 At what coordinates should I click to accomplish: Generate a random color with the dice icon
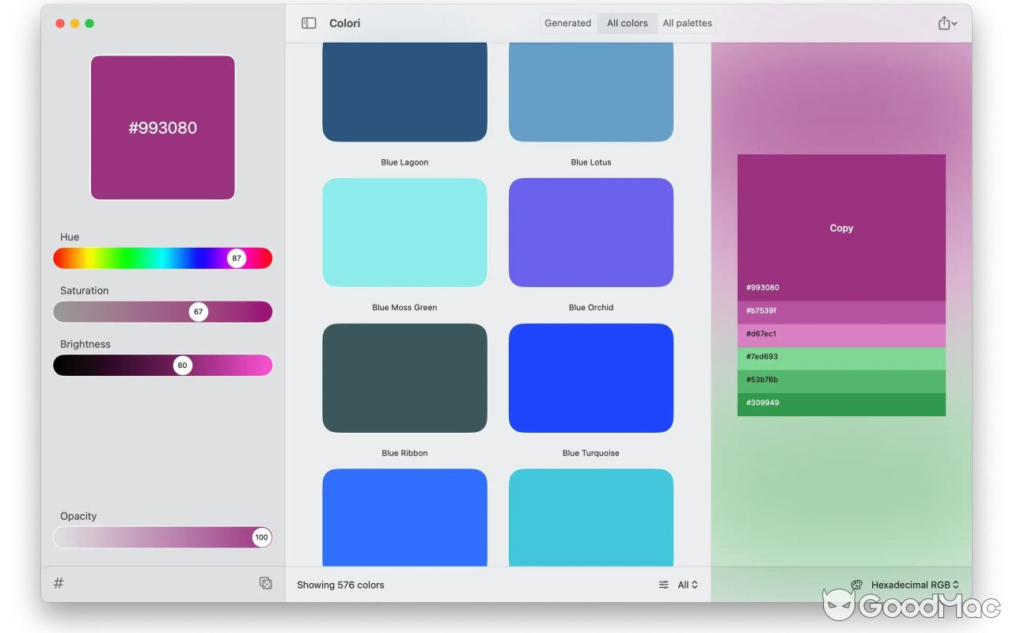[x=266, y=582]
